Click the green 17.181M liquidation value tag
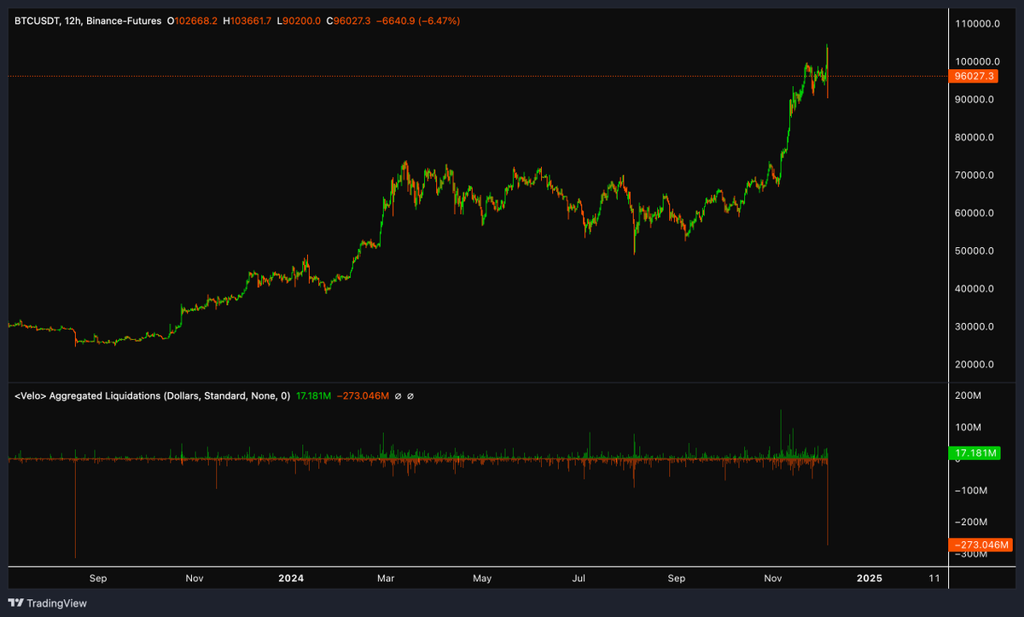 point(975,453)
